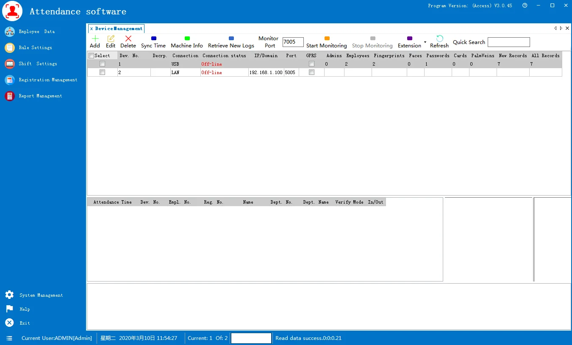The height and width of the screenshot is (345, 572).
Task: Open Employee Data in the sidebar
Action: (x=36, y=32)
